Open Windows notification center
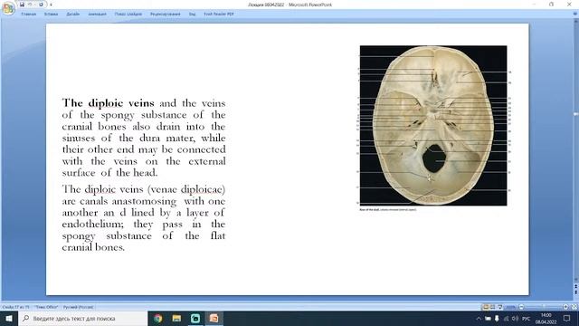The image size is (579, 326). point(567,318)
